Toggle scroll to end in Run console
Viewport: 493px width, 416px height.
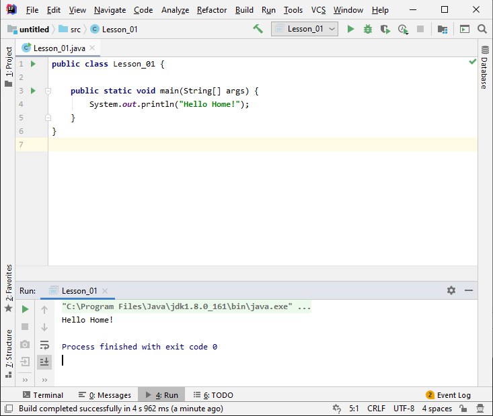[x=44, y=362]
